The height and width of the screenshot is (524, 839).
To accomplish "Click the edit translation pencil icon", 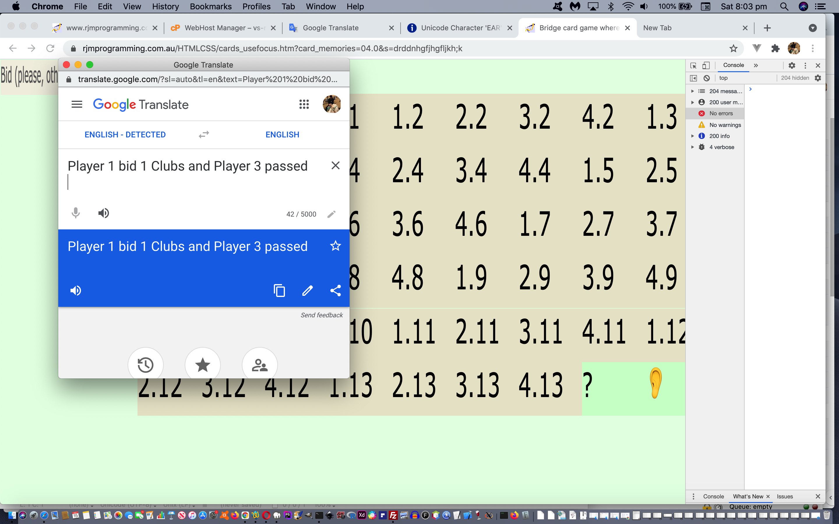I will [307, 290].
